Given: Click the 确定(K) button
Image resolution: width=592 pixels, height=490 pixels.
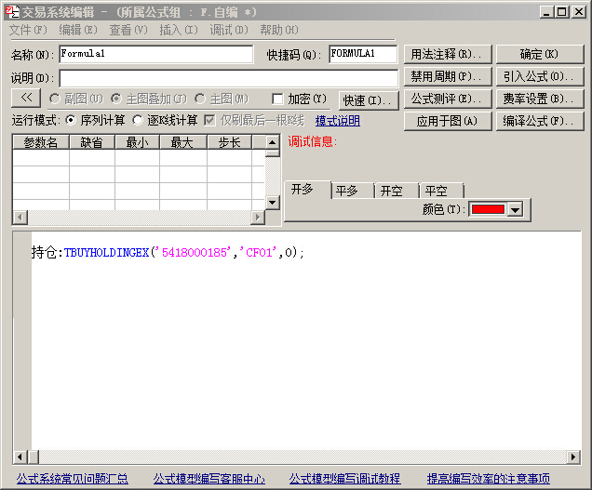Looking at the screenshot, I should click(x=540, y=54).
